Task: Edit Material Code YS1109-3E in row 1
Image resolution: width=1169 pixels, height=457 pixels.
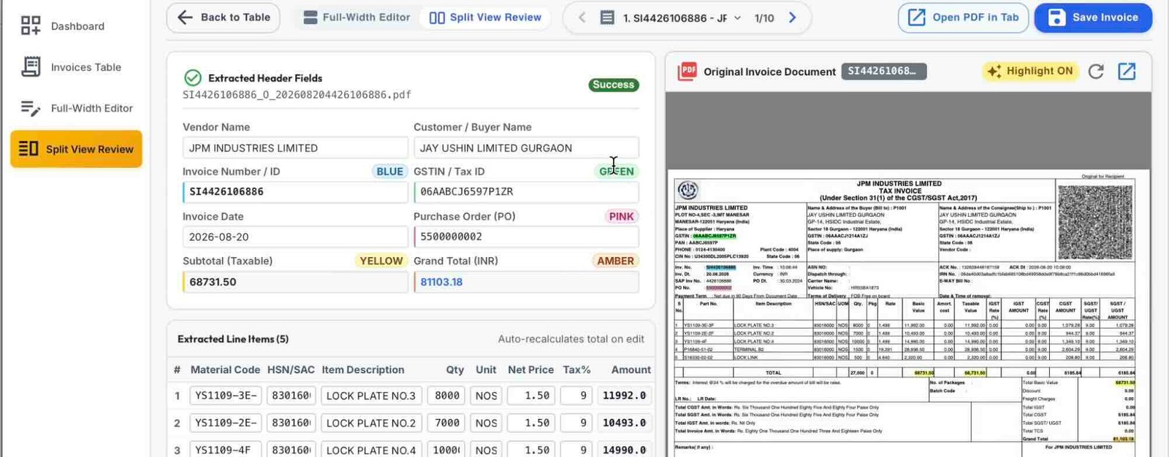Action: [226, 396]
